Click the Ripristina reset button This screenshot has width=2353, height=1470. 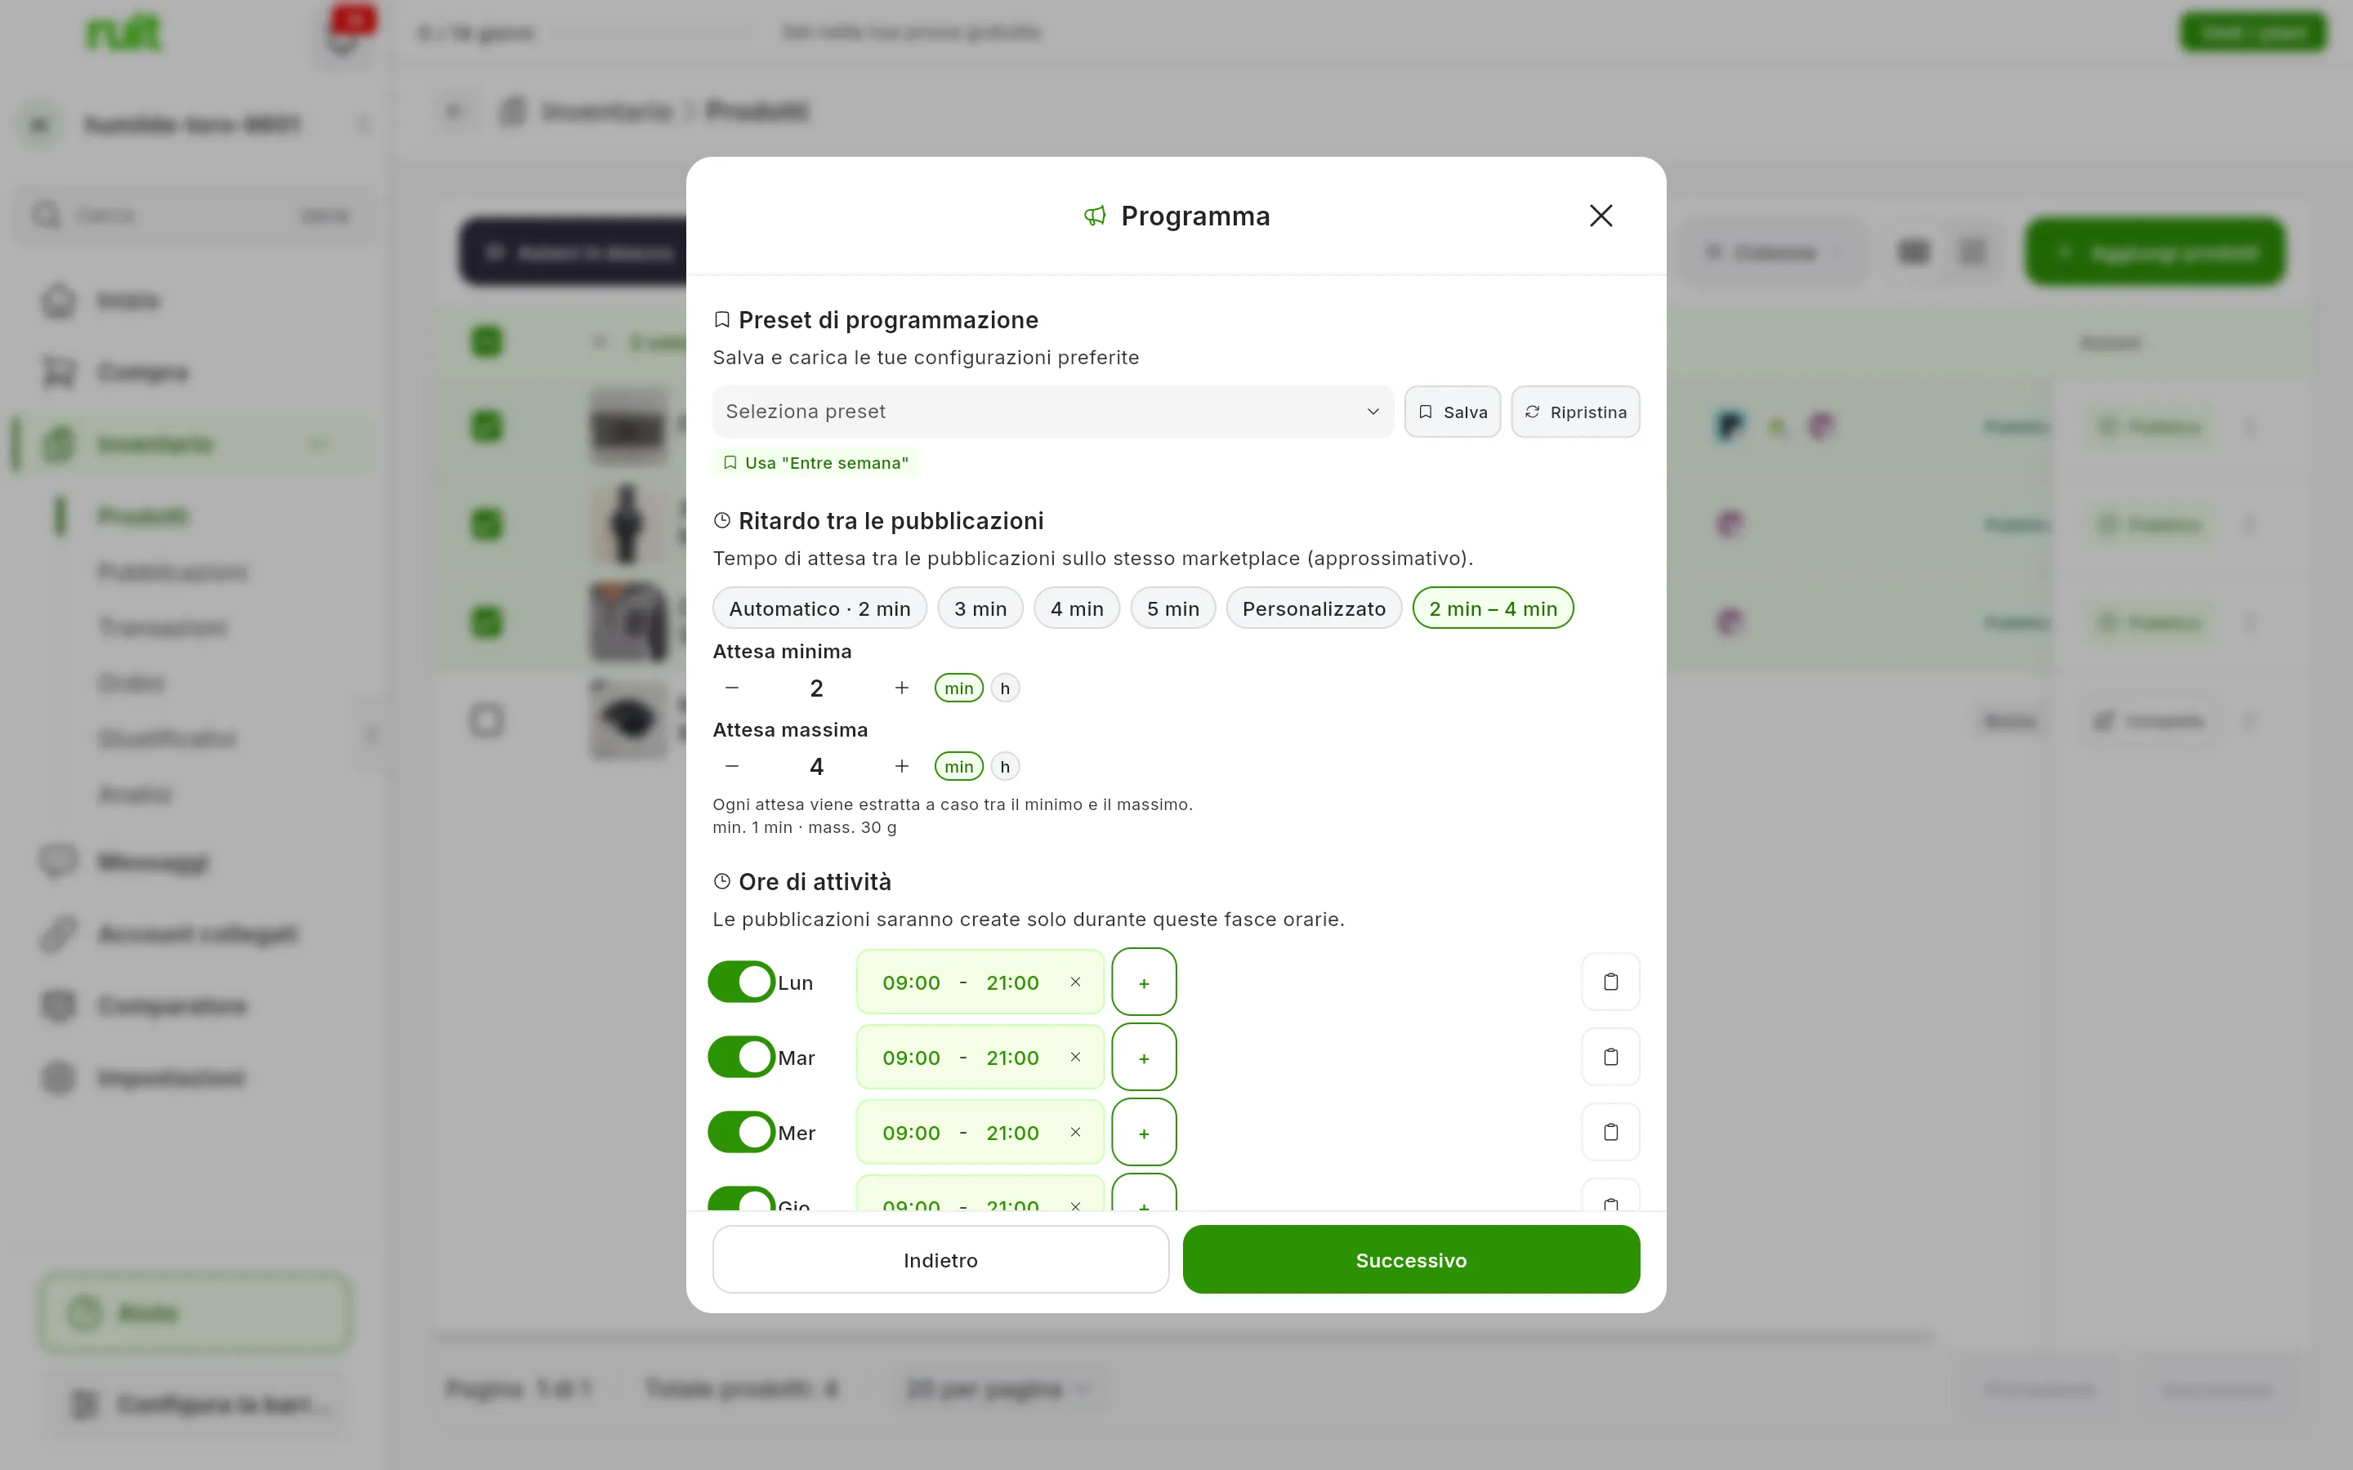click(x=1575, y=412)
